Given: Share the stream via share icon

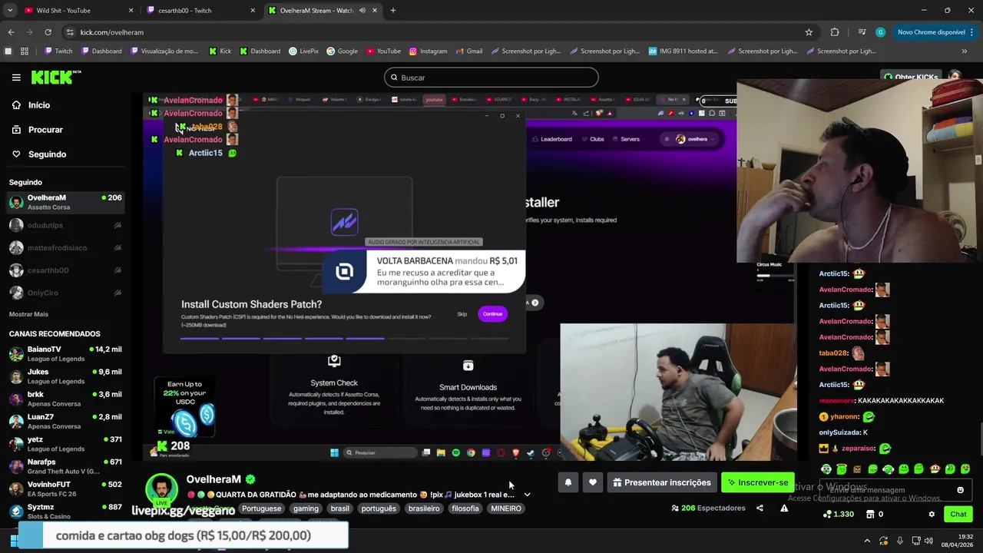Looking at the screenshot, I should 760,508.
